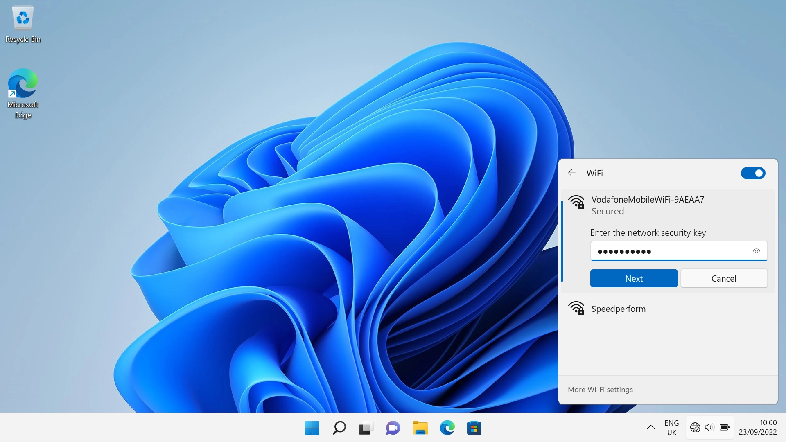Open File Explorer from taskbar
Screen dimensions: 786x442
[x=420, y=428]
